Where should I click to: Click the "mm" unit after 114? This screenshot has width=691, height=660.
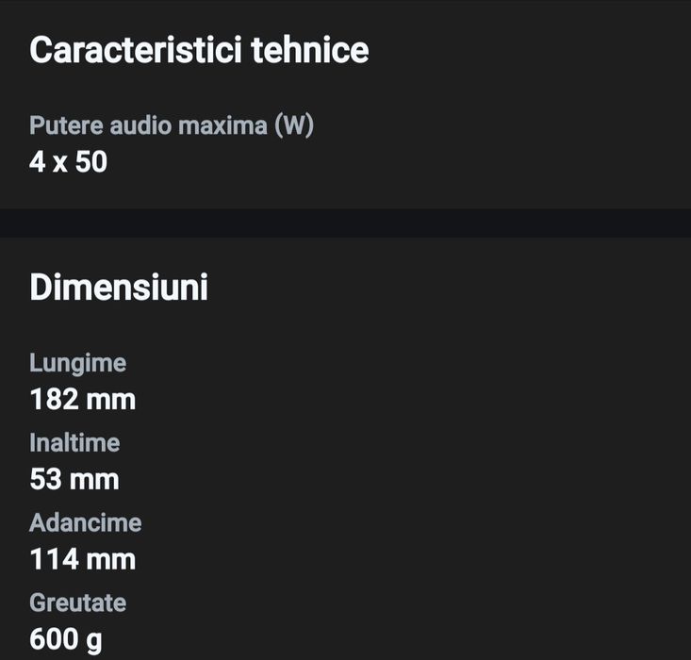click(x=111, y=560)
